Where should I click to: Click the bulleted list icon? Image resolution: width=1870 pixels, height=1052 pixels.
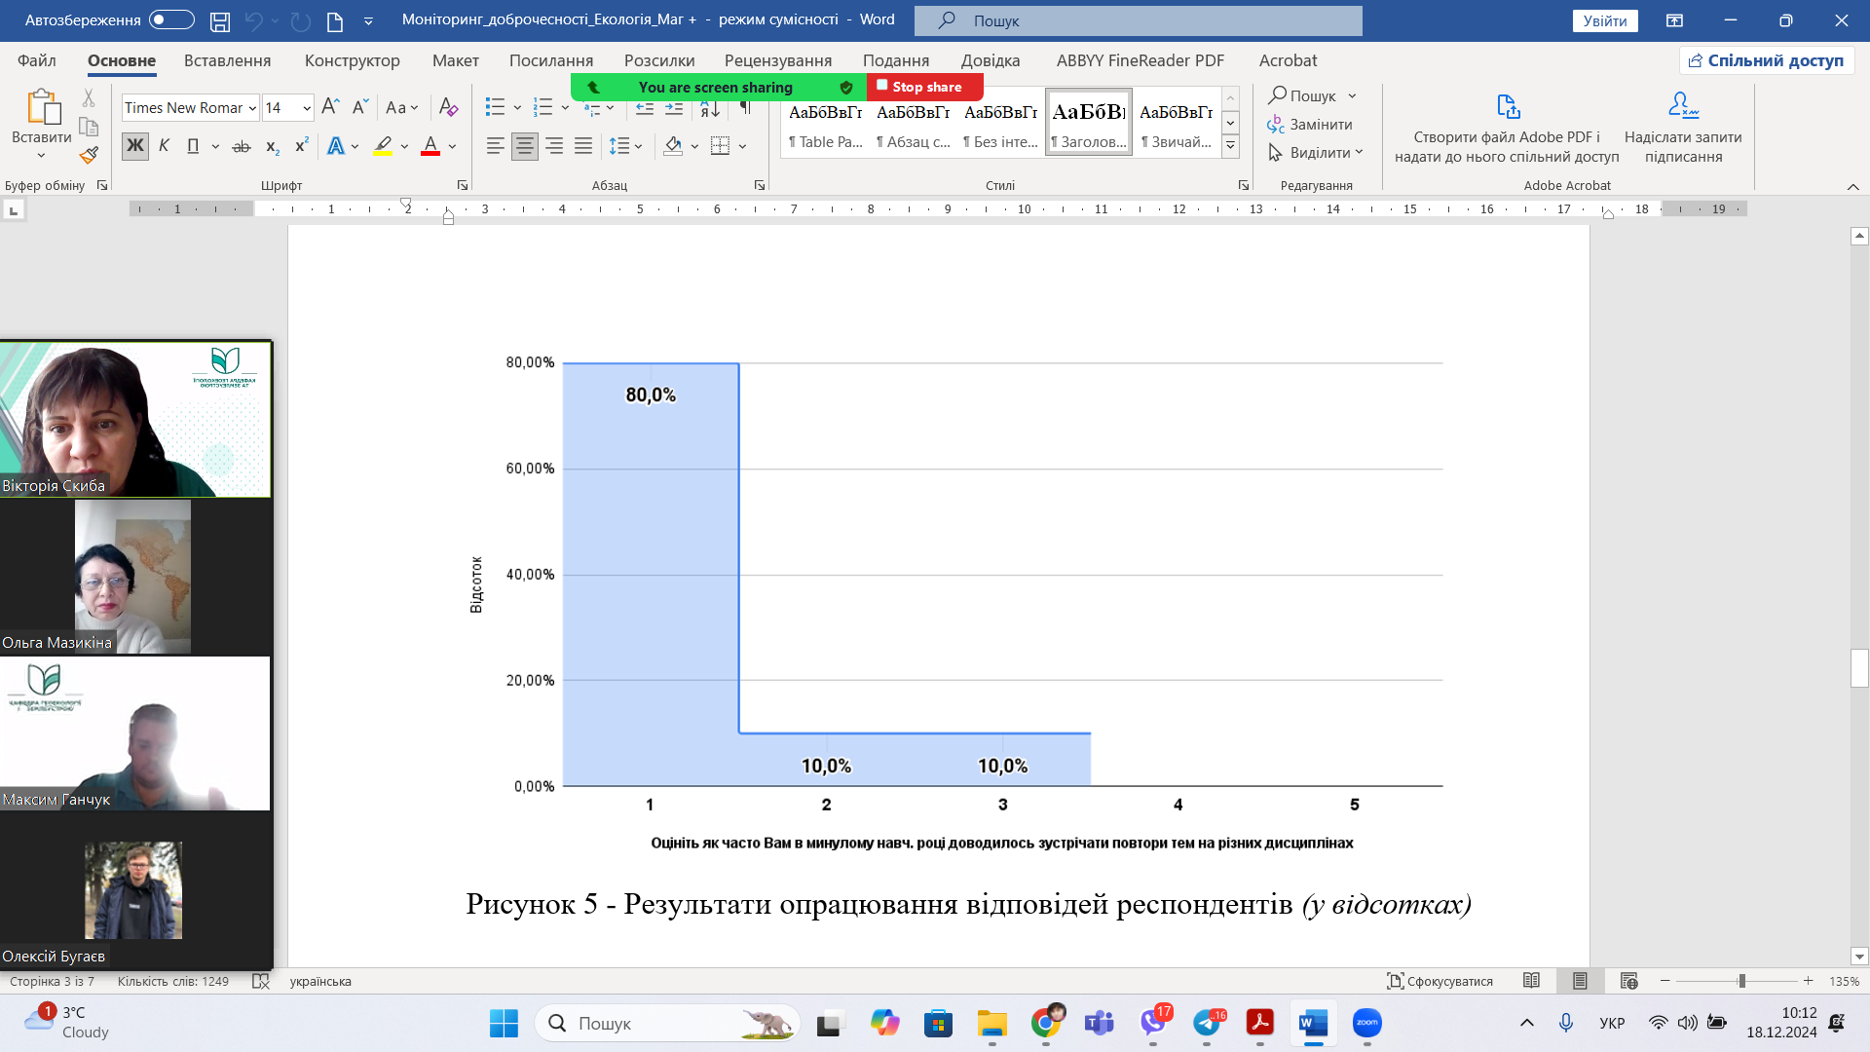495,107
